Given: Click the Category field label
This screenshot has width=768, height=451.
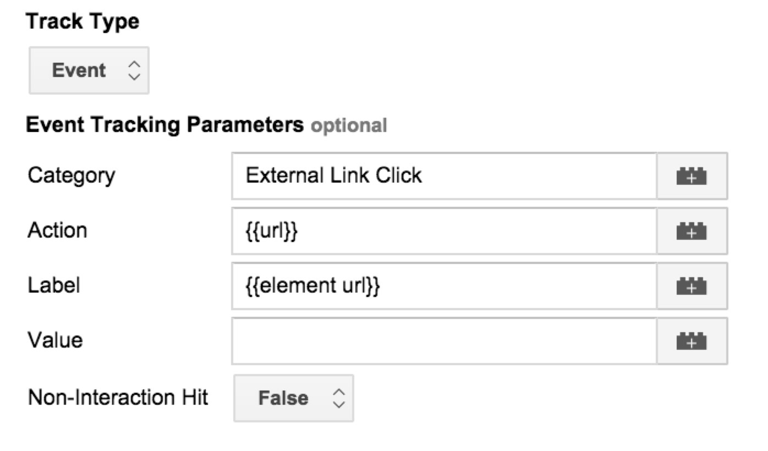Looking at the screenshot, I should (x=72, y=176).
